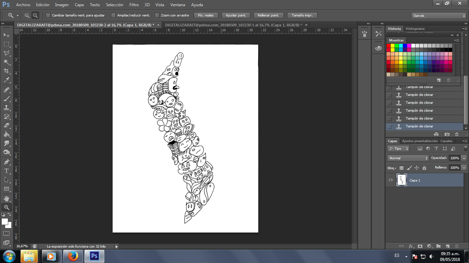
Task: Toggle lock image pixels brush icon
Action: pos(409,168)
